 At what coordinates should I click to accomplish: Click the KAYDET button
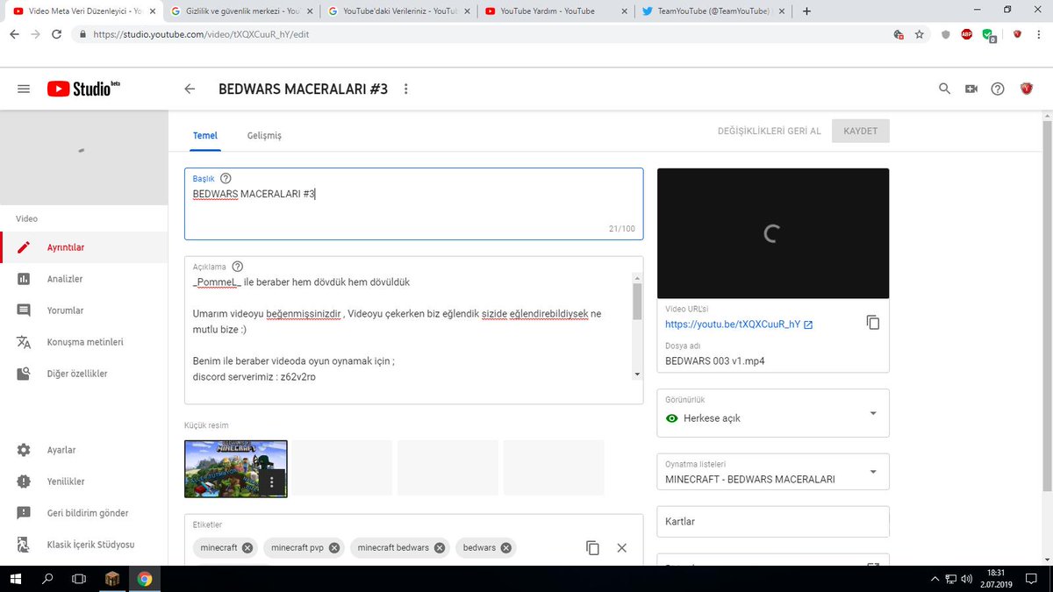860,131
